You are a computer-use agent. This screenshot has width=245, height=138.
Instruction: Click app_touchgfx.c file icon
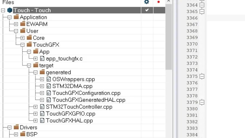42,59
